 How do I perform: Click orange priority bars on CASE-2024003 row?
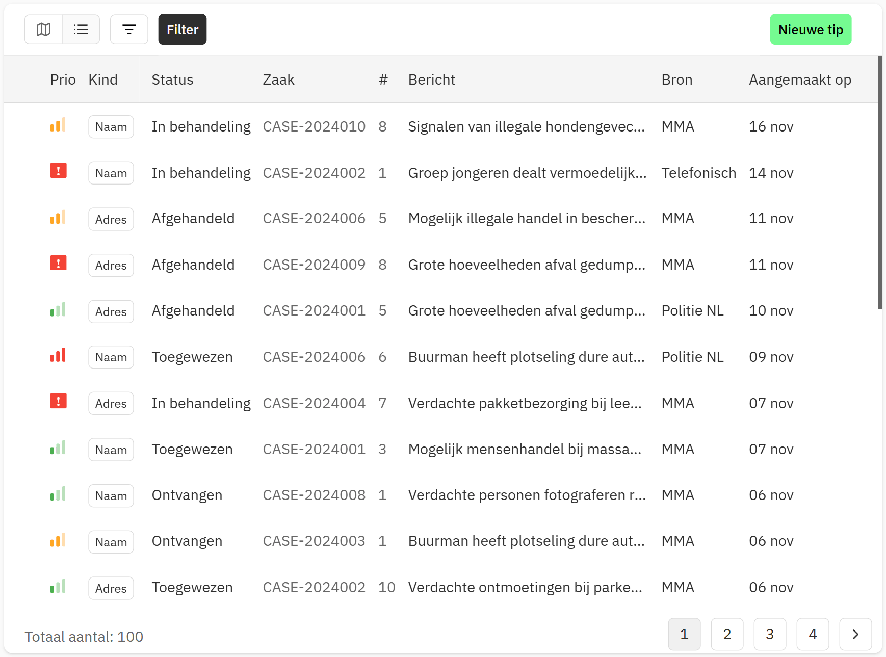(x=58, y=540)
